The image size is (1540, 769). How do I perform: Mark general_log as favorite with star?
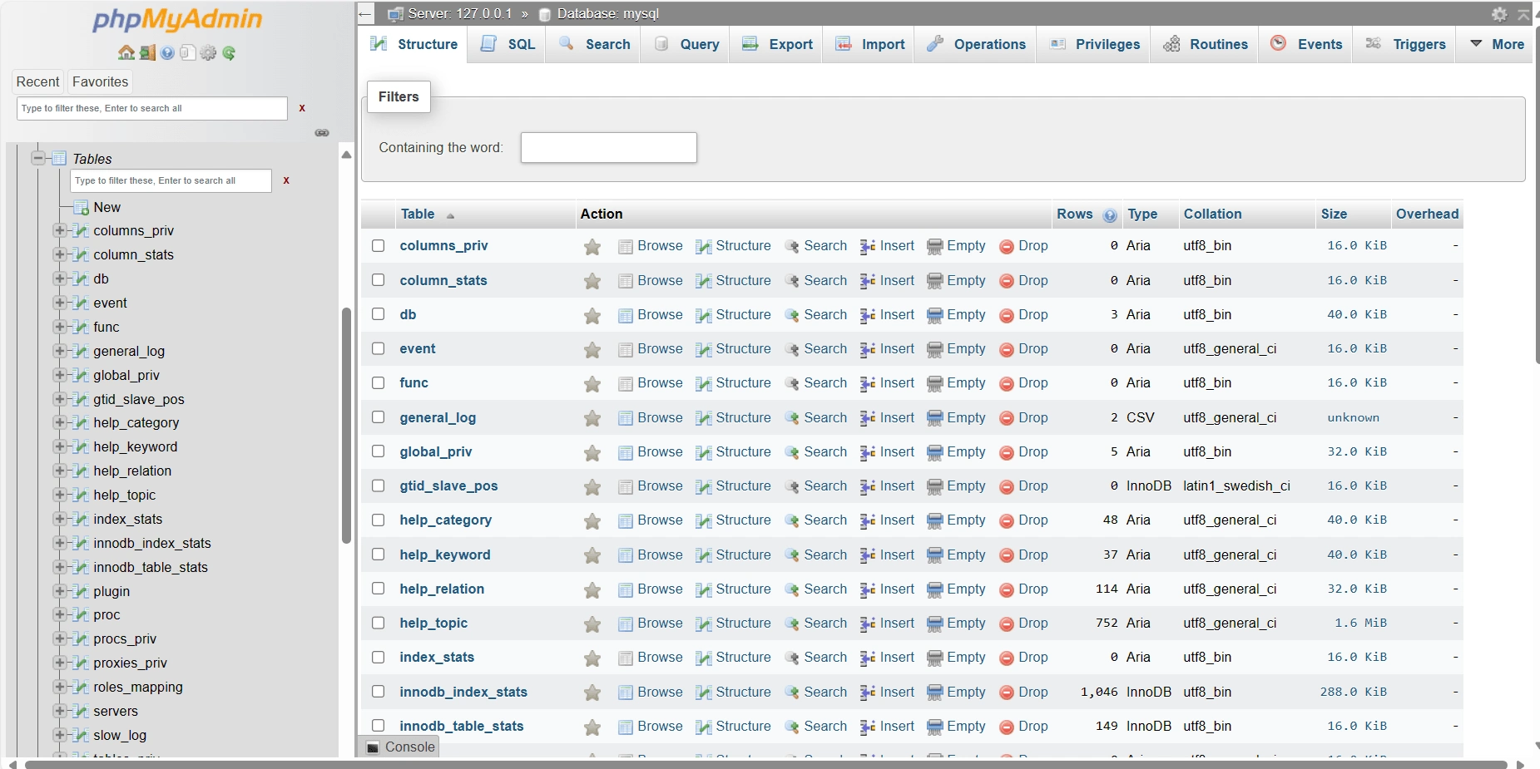click(x=592, y=418)
